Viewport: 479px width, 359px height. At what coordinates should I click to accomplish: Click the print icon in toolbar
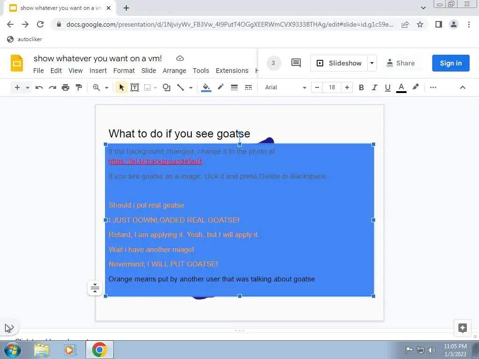pos(65,87)
